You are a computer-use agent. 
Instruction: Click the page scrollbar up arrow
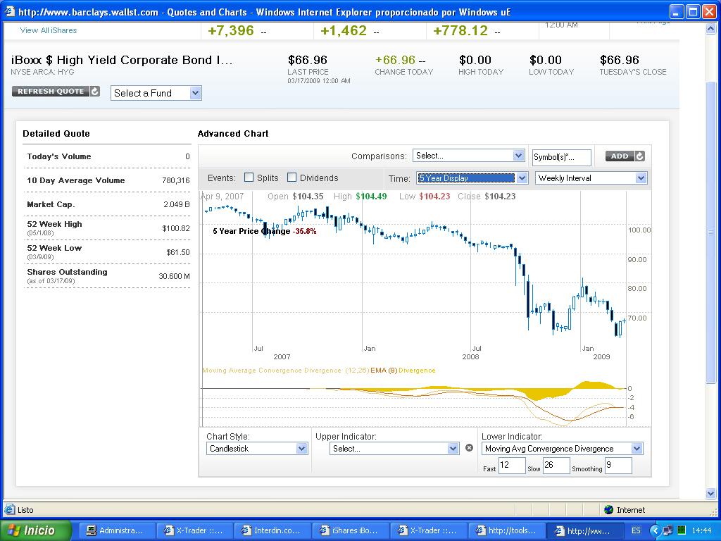pyautogui.click(x=711, y=29)
